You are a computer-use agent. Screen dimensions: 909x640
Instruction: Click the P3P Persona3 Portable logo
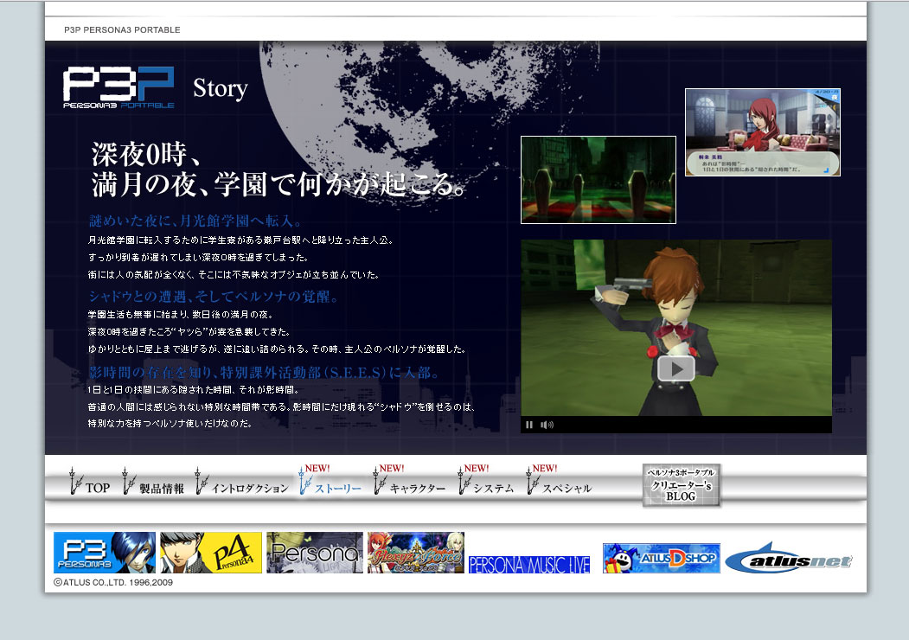click(x=118, y=87)
